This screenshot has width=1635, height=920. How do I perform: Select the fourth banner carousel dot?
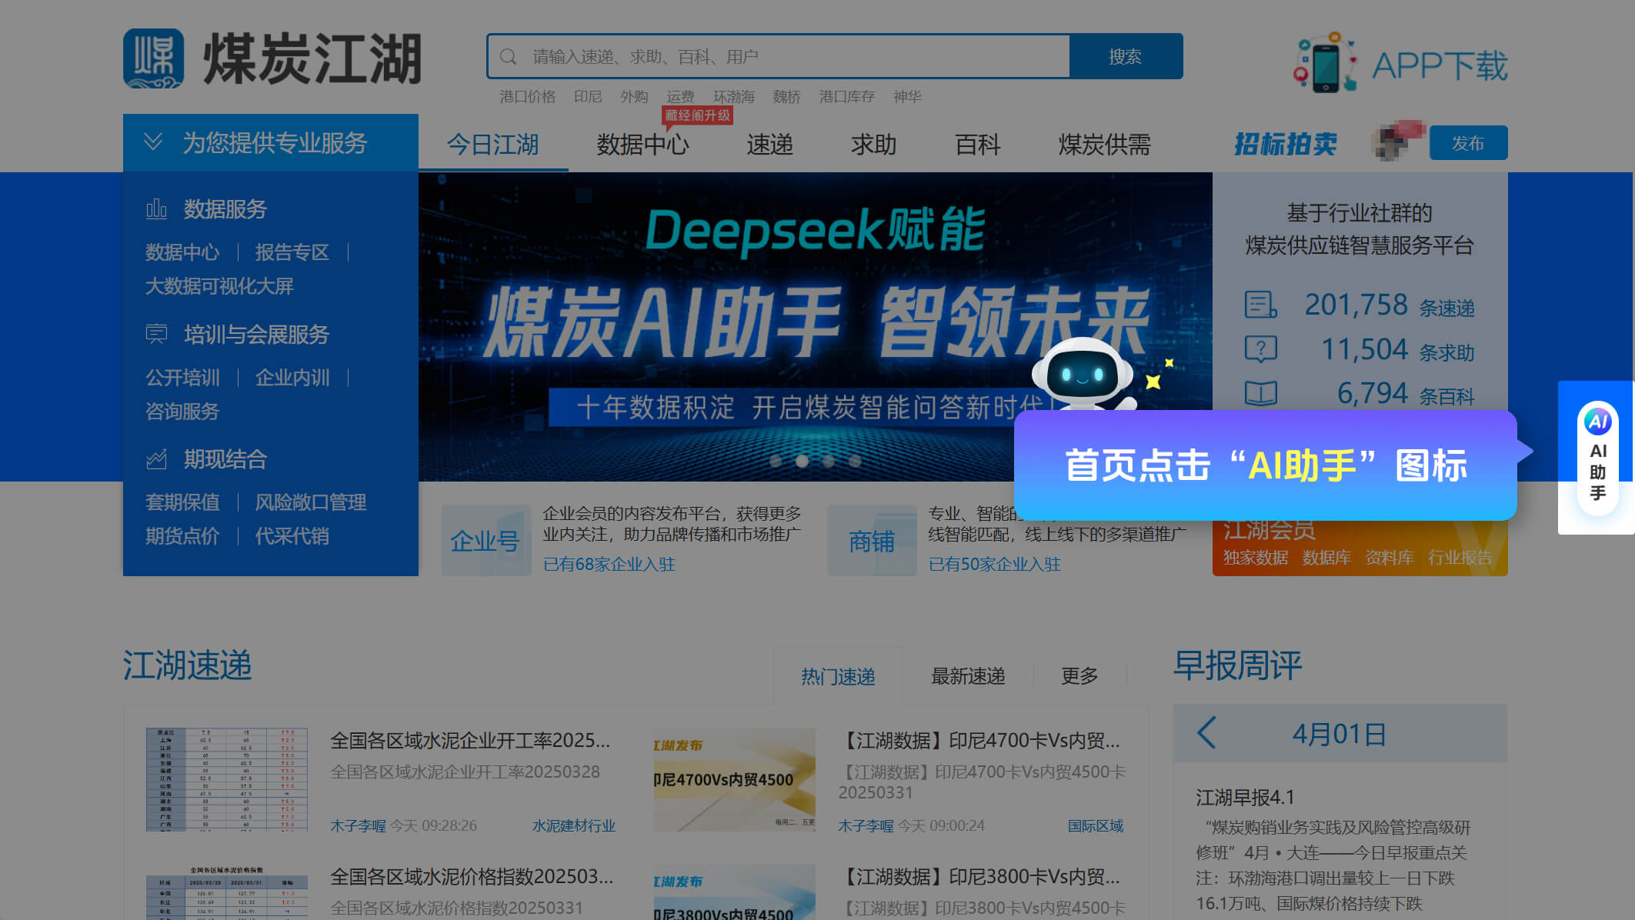(x=855, y=461)
